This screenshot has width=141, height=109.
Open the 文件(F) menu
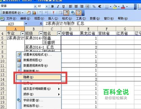point(11,18)
